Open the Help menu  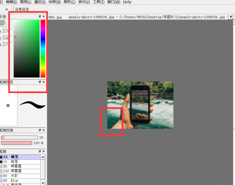click(127, 2)
